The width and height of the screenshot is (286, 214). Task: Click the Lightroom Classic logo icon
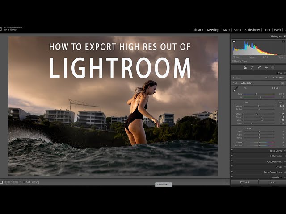pyautogui.click(x=1, y=29)
